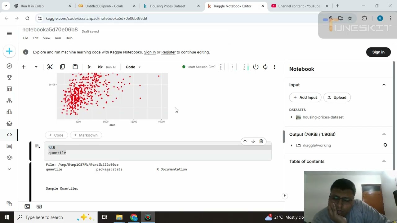
Task: Expand the /kaggle/working folder
Action: (x=292, y=145)
